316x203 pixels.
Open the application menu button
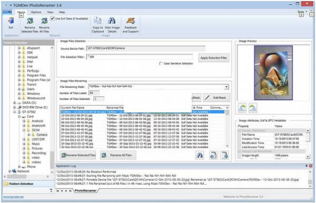(x=7, y=12)
